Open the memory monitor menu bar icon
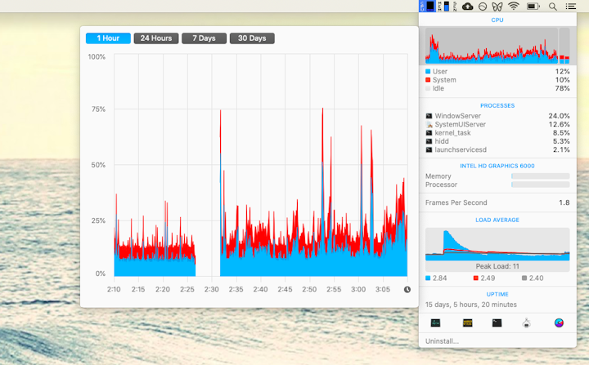Screen dimensions: 589x365 point(447,7)
